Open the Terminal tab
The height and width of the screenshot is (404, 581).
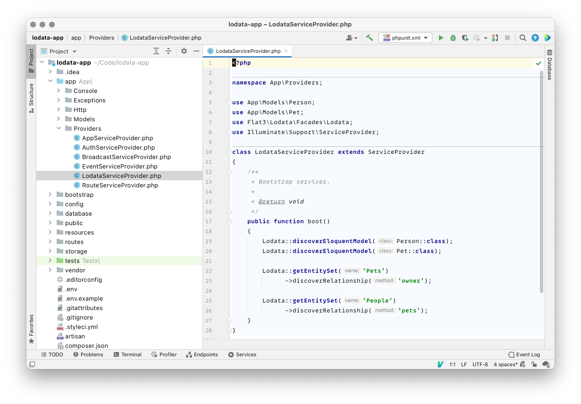click(127, 354)
